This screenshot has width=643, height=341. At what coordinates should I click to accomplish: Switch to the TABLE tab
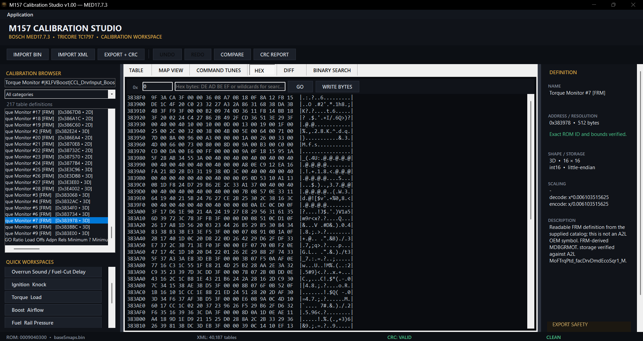coord(136,70)
